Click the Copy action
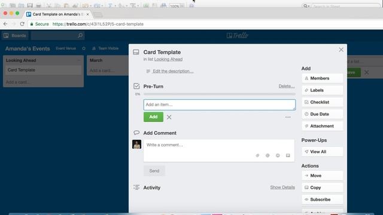 (x=322, y=188)
